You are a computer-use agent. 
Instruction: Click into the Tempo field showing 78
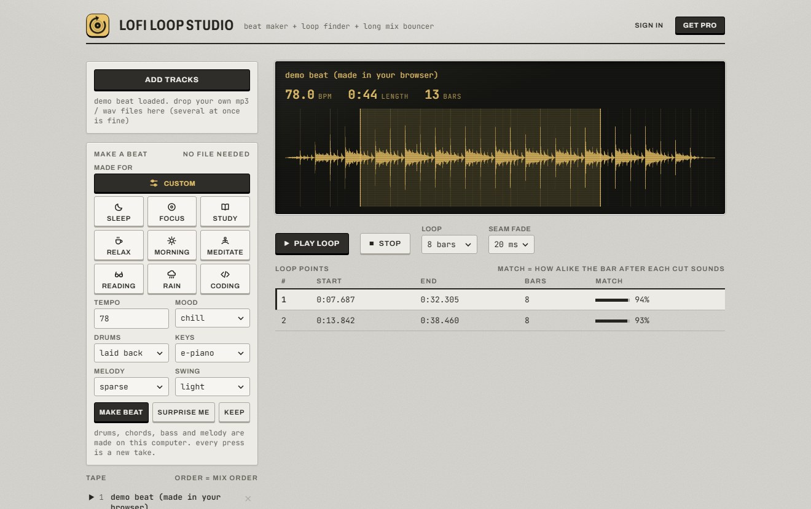(x=131, y=318)
